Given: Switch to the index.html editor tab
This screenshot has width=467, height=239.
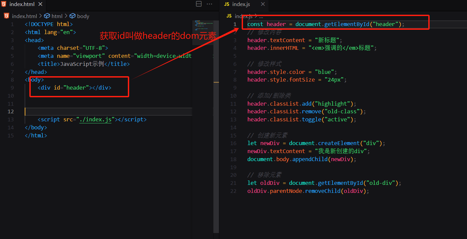Looking at the screenshot, I should [x=22, y=4].
